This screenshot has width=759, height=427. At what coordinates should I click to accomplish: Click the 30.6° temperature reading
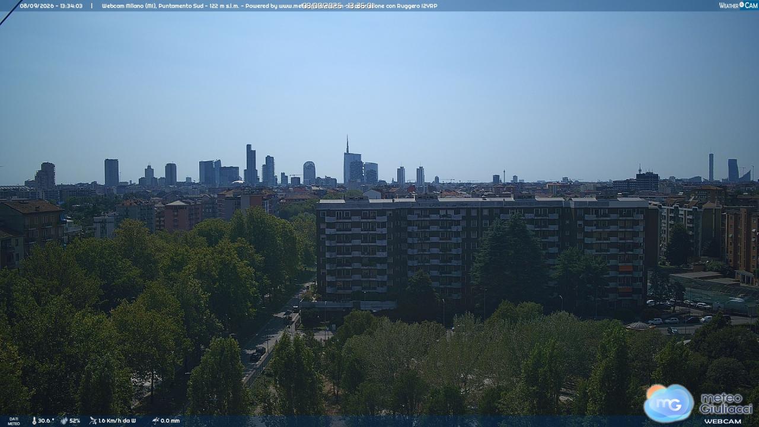click(46, 421)
